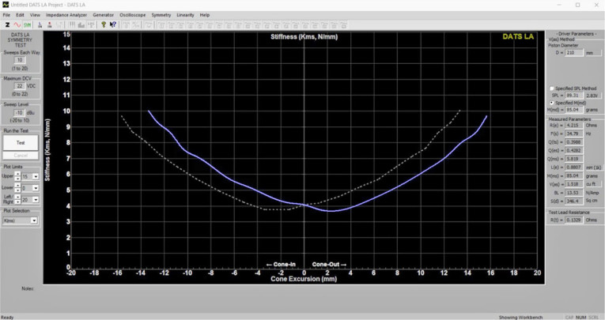Click the yellow question mark help icon

pos(103,24)
